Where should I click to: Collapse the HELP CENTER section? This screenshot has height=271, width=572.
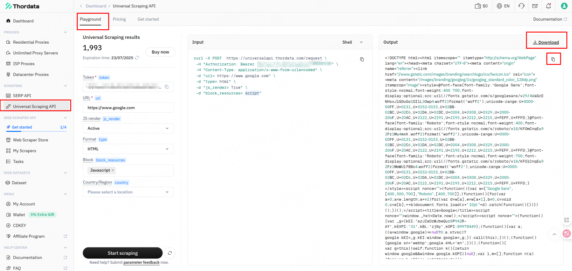[65, 247]
